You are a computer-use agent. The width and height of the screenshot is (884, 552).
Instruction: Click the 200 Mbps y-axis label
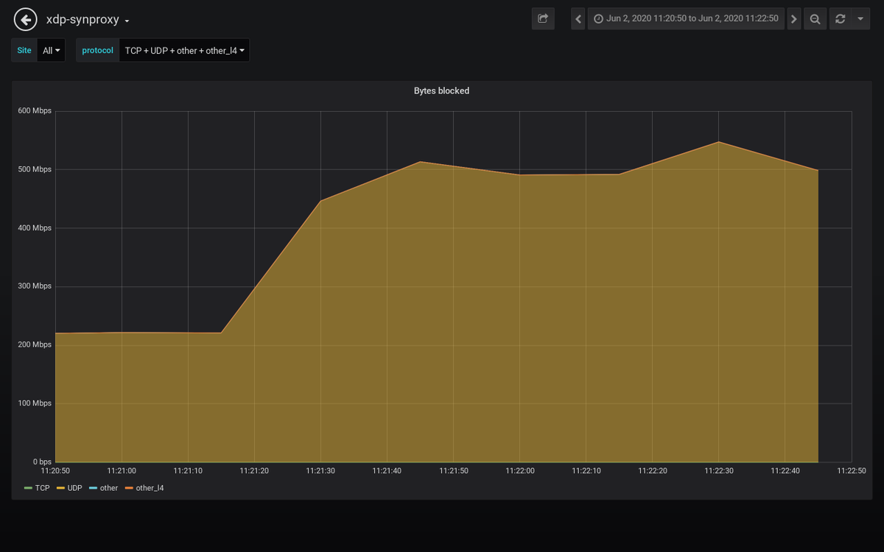click(35, 344)
